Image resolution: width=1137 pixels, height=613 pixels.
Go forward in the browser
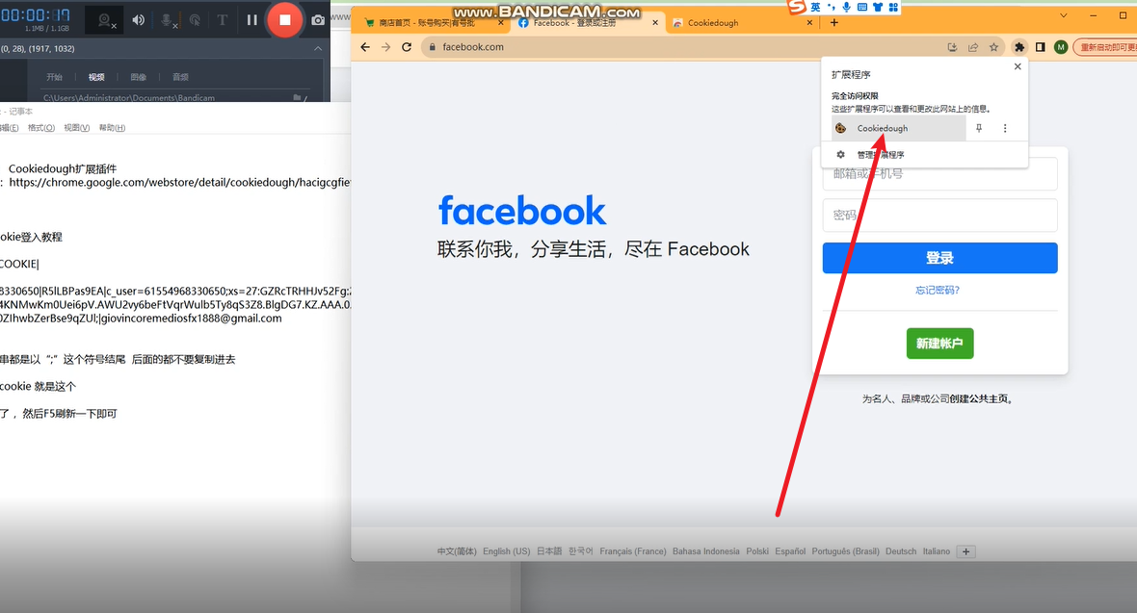tap(385, 47)
